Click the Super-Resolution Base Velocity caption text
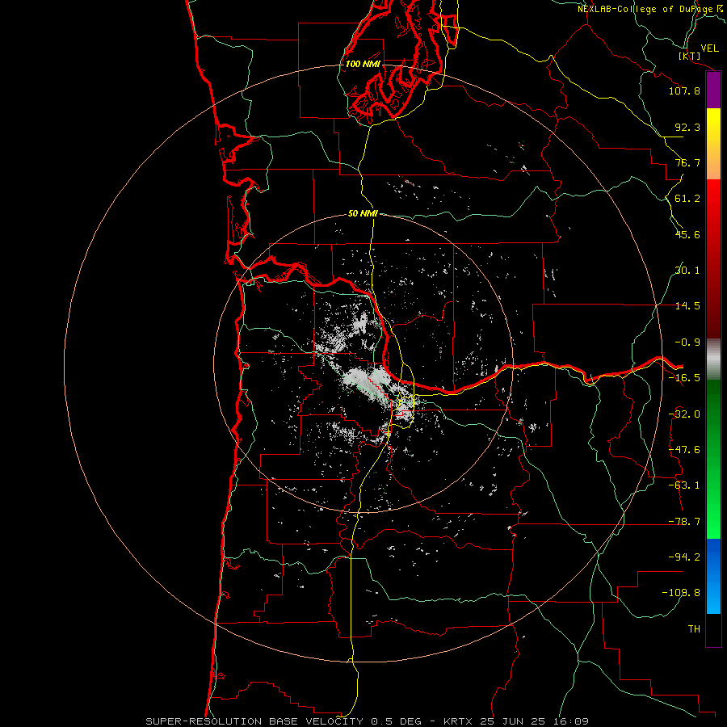727x727 pixels. tap(368, 721)
